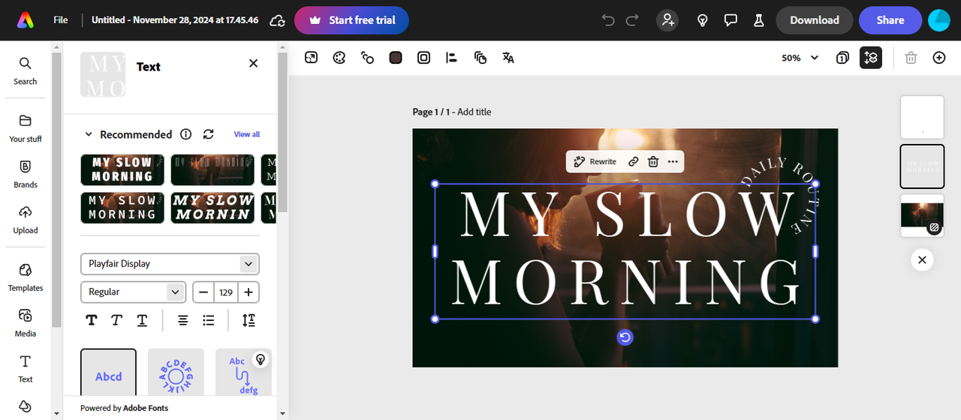Open the account profile avatar
961x420 pixels.
point(939,20)
